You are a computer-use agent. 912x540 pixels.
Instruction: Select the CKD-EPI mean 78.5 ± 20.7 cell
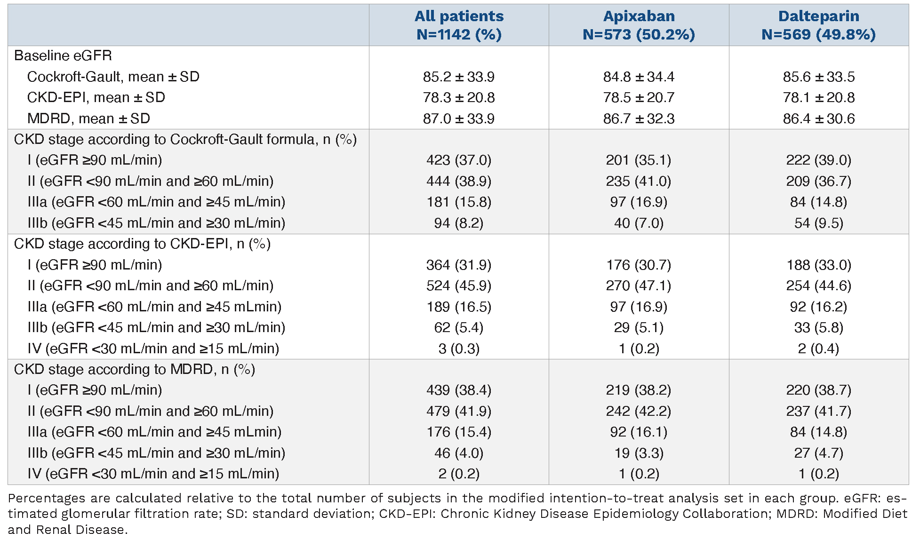(x=639, y=97)
